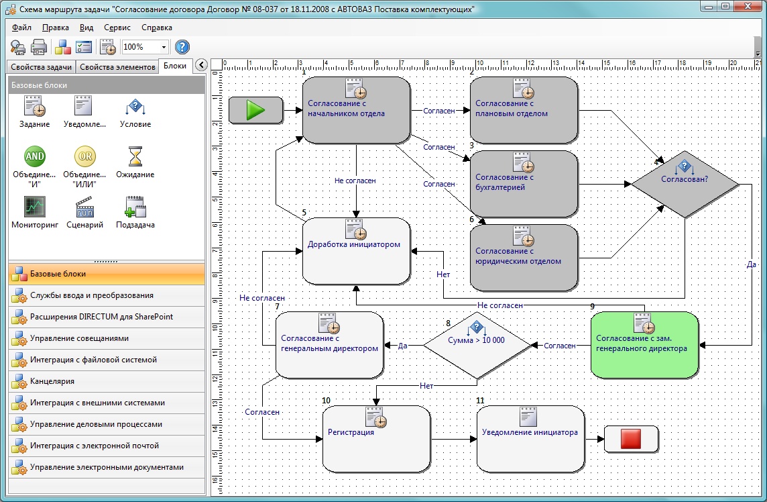Switch to the Свойства элементов tab

point(117,67)
